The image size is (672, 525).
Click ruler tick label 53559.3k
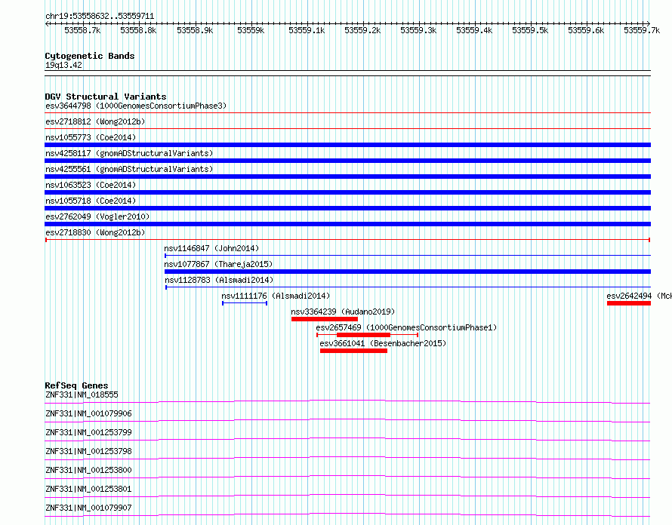418,30
